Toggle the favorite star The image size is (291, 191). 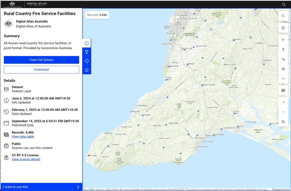87,70
